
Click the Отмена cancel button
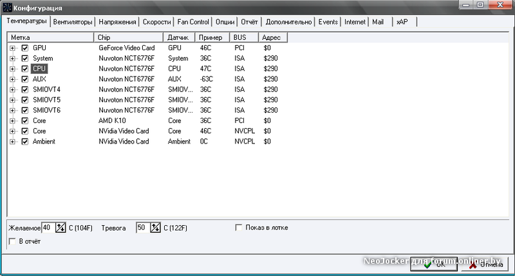[x=485, y=264]
